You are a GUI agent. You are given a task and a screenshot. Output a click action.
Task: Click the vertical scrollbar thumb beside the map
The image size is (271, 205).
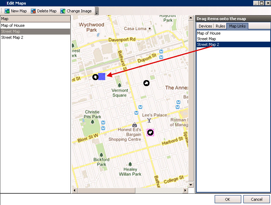pos(191,101)
